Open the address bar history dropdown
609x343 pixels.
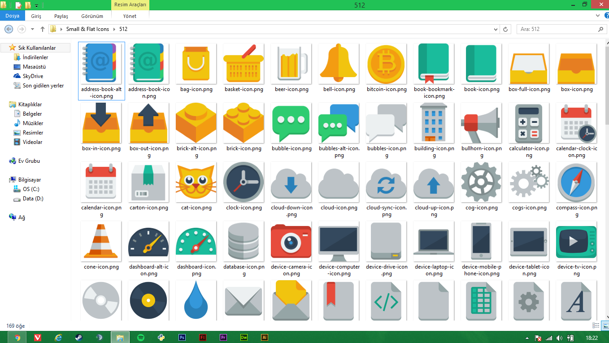tap(496, 29)
